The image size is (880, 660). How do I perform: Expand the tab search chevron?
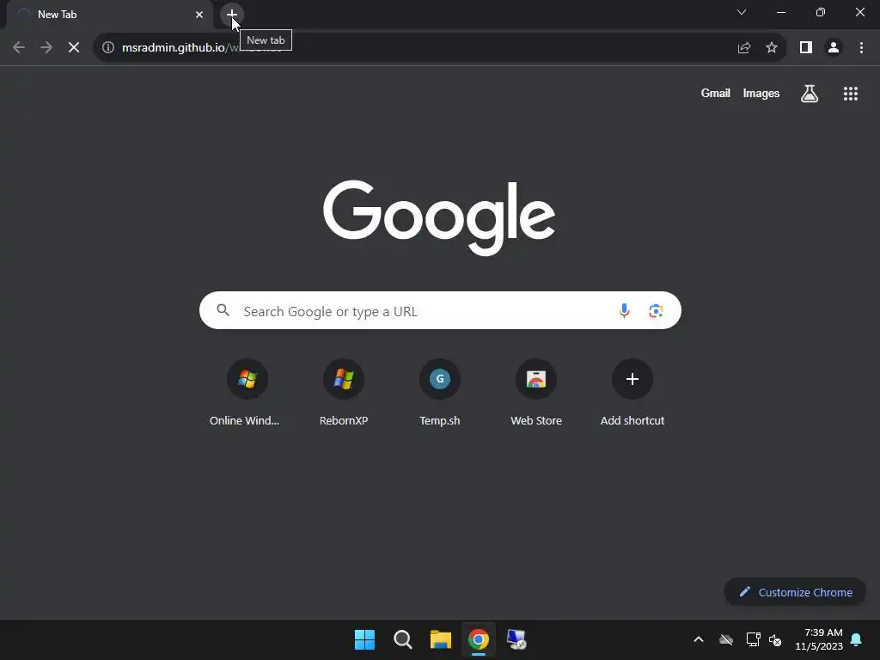click(742, 12)
